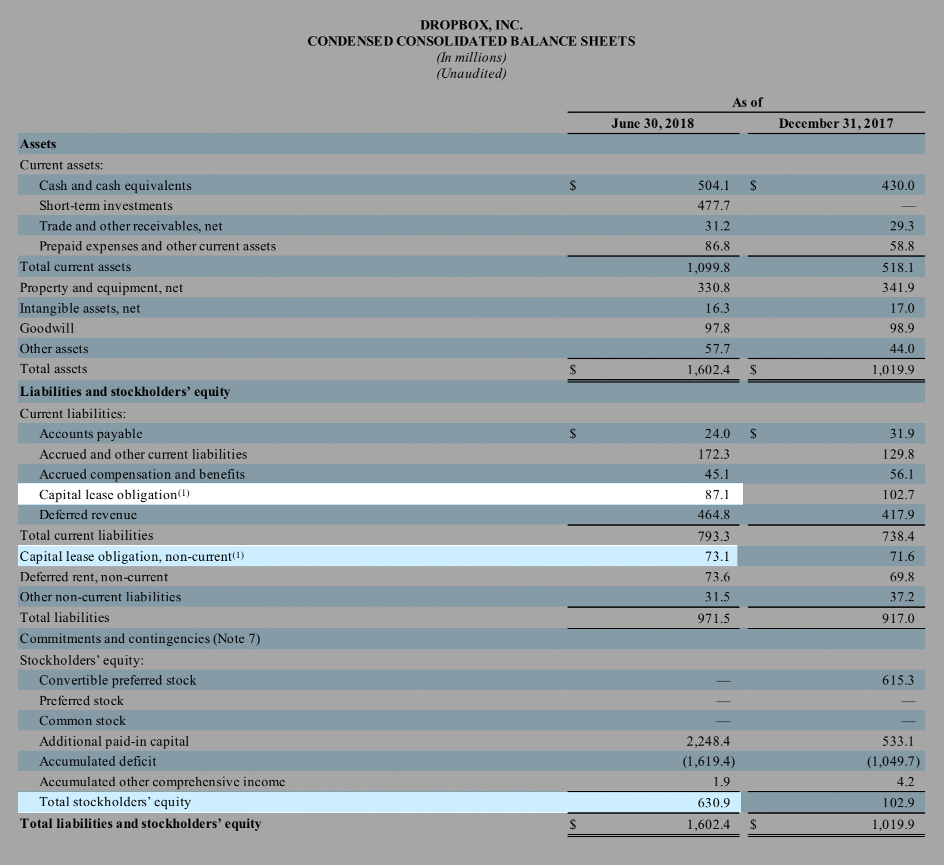Screen dimensions: 944x865
Task: Click the 129.8 accrued liabilities value
Action: click(898, 454)
